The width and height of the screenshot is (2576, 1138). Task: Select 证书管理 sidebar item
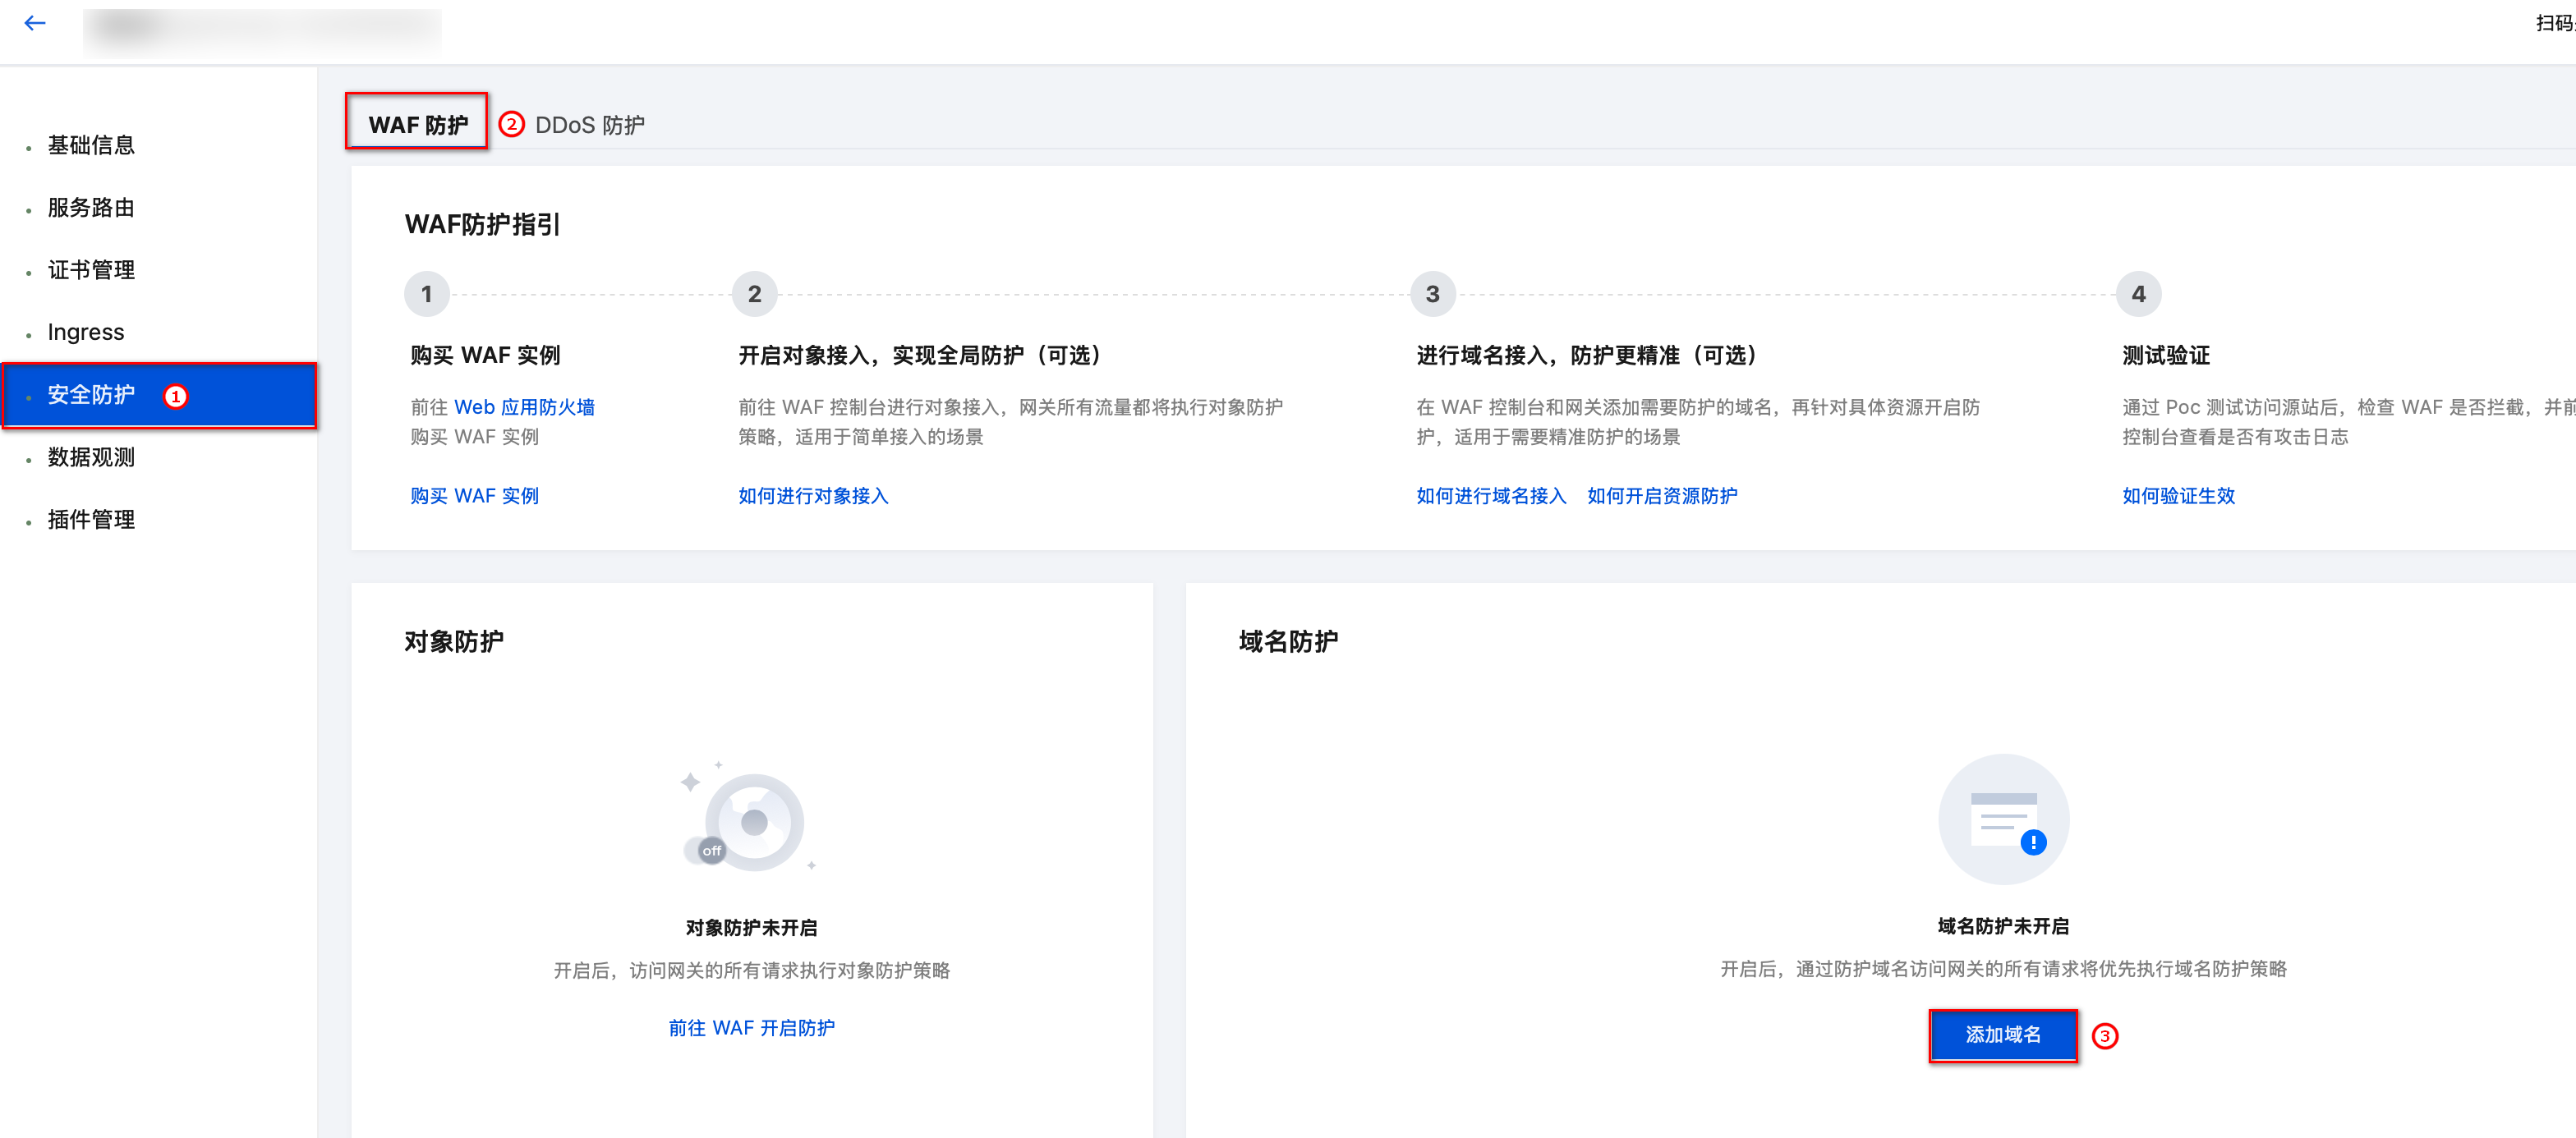click(91, 270)
